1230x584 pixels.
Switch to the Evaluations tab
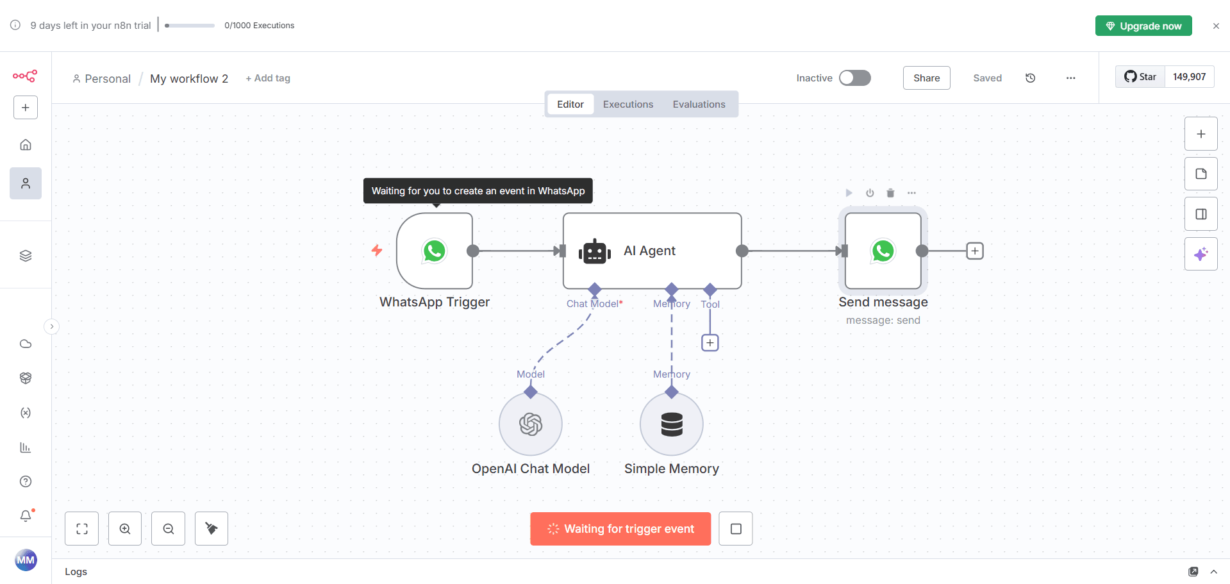(x=699, y=104)
